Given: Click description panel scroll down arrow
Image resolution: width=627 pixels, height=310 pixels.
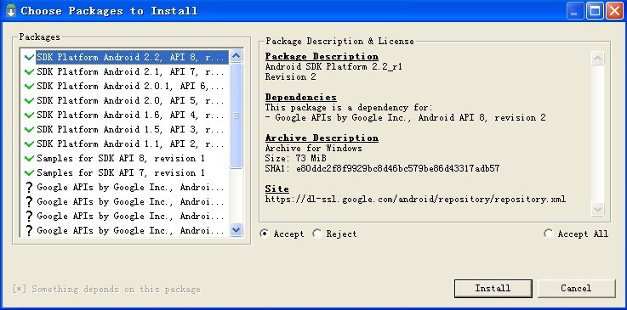Looking at the screenshot, I should click(x=598, y=209).
